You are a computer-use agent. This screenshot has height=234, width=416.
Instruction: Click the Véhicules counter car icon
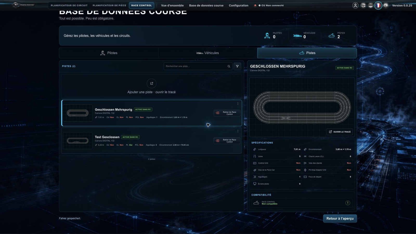[297, 36]
